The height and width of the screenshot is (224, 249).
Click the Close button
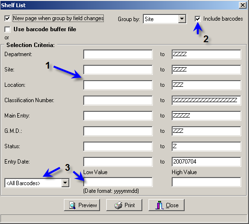[x=166, y=205]
